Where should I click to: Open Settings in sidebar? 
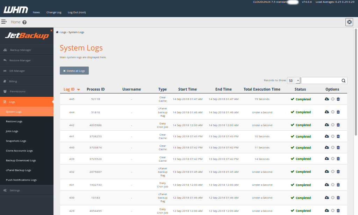[x=27, y=190]
